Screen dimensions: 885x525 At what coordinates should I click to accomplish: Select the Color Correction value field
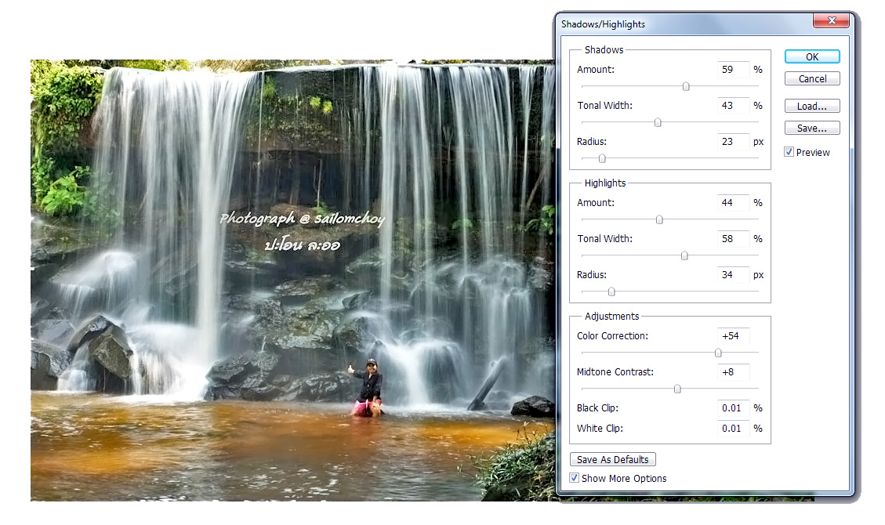(733, 336)
